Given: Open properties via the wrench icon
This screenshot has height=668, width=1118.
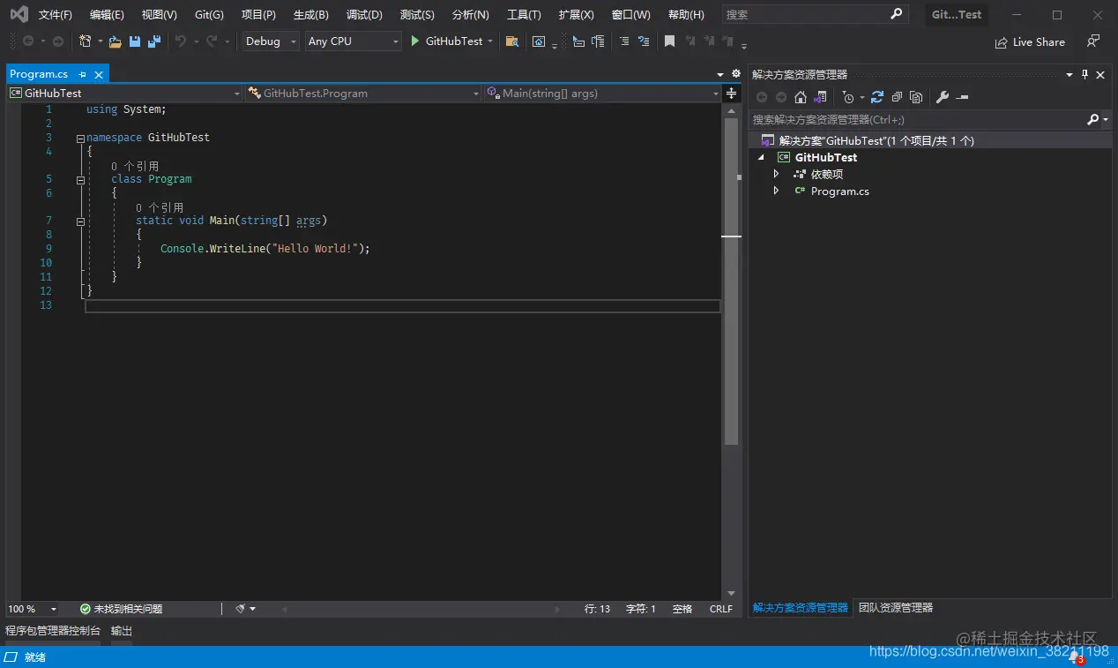Looking at the screenshot, I should tap(942, 97).
